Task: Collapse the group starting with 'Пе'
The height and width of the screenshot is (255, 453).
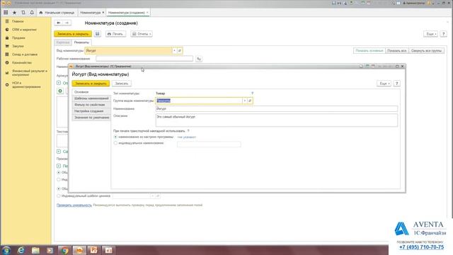Action: pos(59,166)
